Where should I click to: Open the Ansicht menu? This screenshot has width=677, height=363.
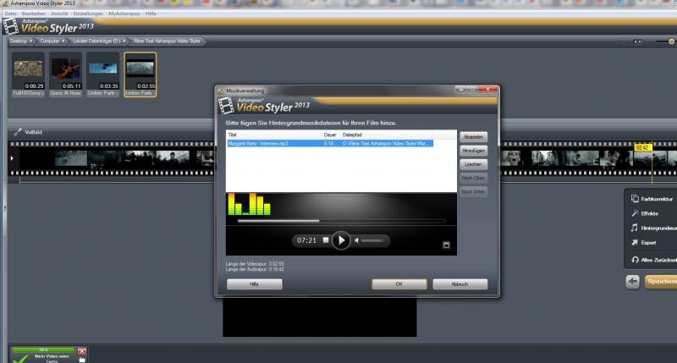click(59, 14)
